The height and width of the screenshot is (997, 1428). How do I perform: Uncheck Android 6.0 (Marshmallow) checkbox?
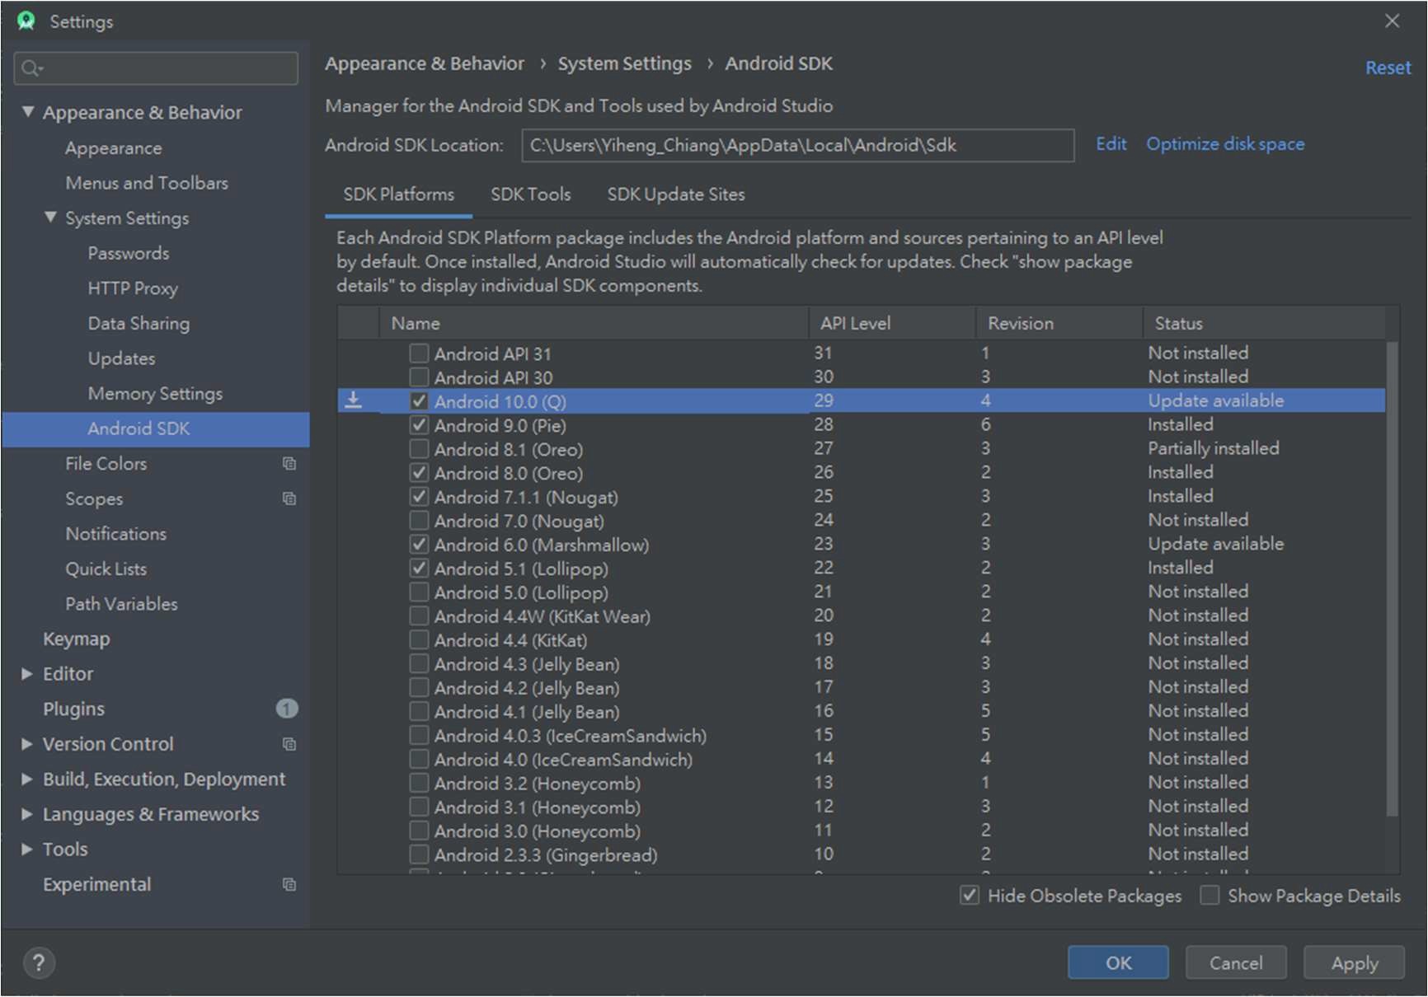click(419, 545)
